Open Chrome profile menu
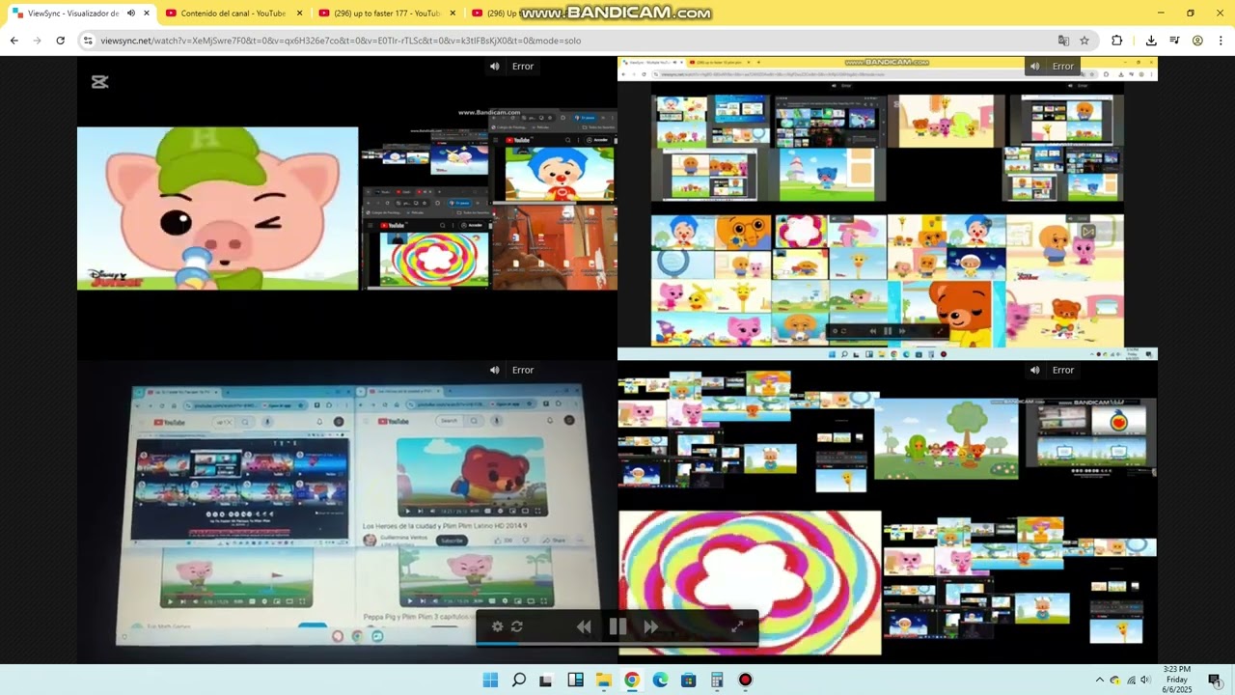1235x695 pixels. (x=1197, y=41)
